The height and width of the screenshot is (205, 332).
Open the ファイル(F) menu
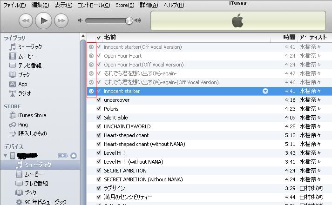coord(14,5)
